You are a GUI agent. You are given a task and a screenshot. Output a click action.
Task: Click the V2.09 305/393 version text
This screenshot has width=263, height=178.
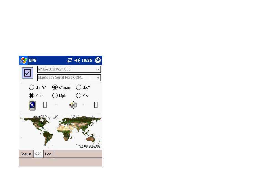[90, 146]
